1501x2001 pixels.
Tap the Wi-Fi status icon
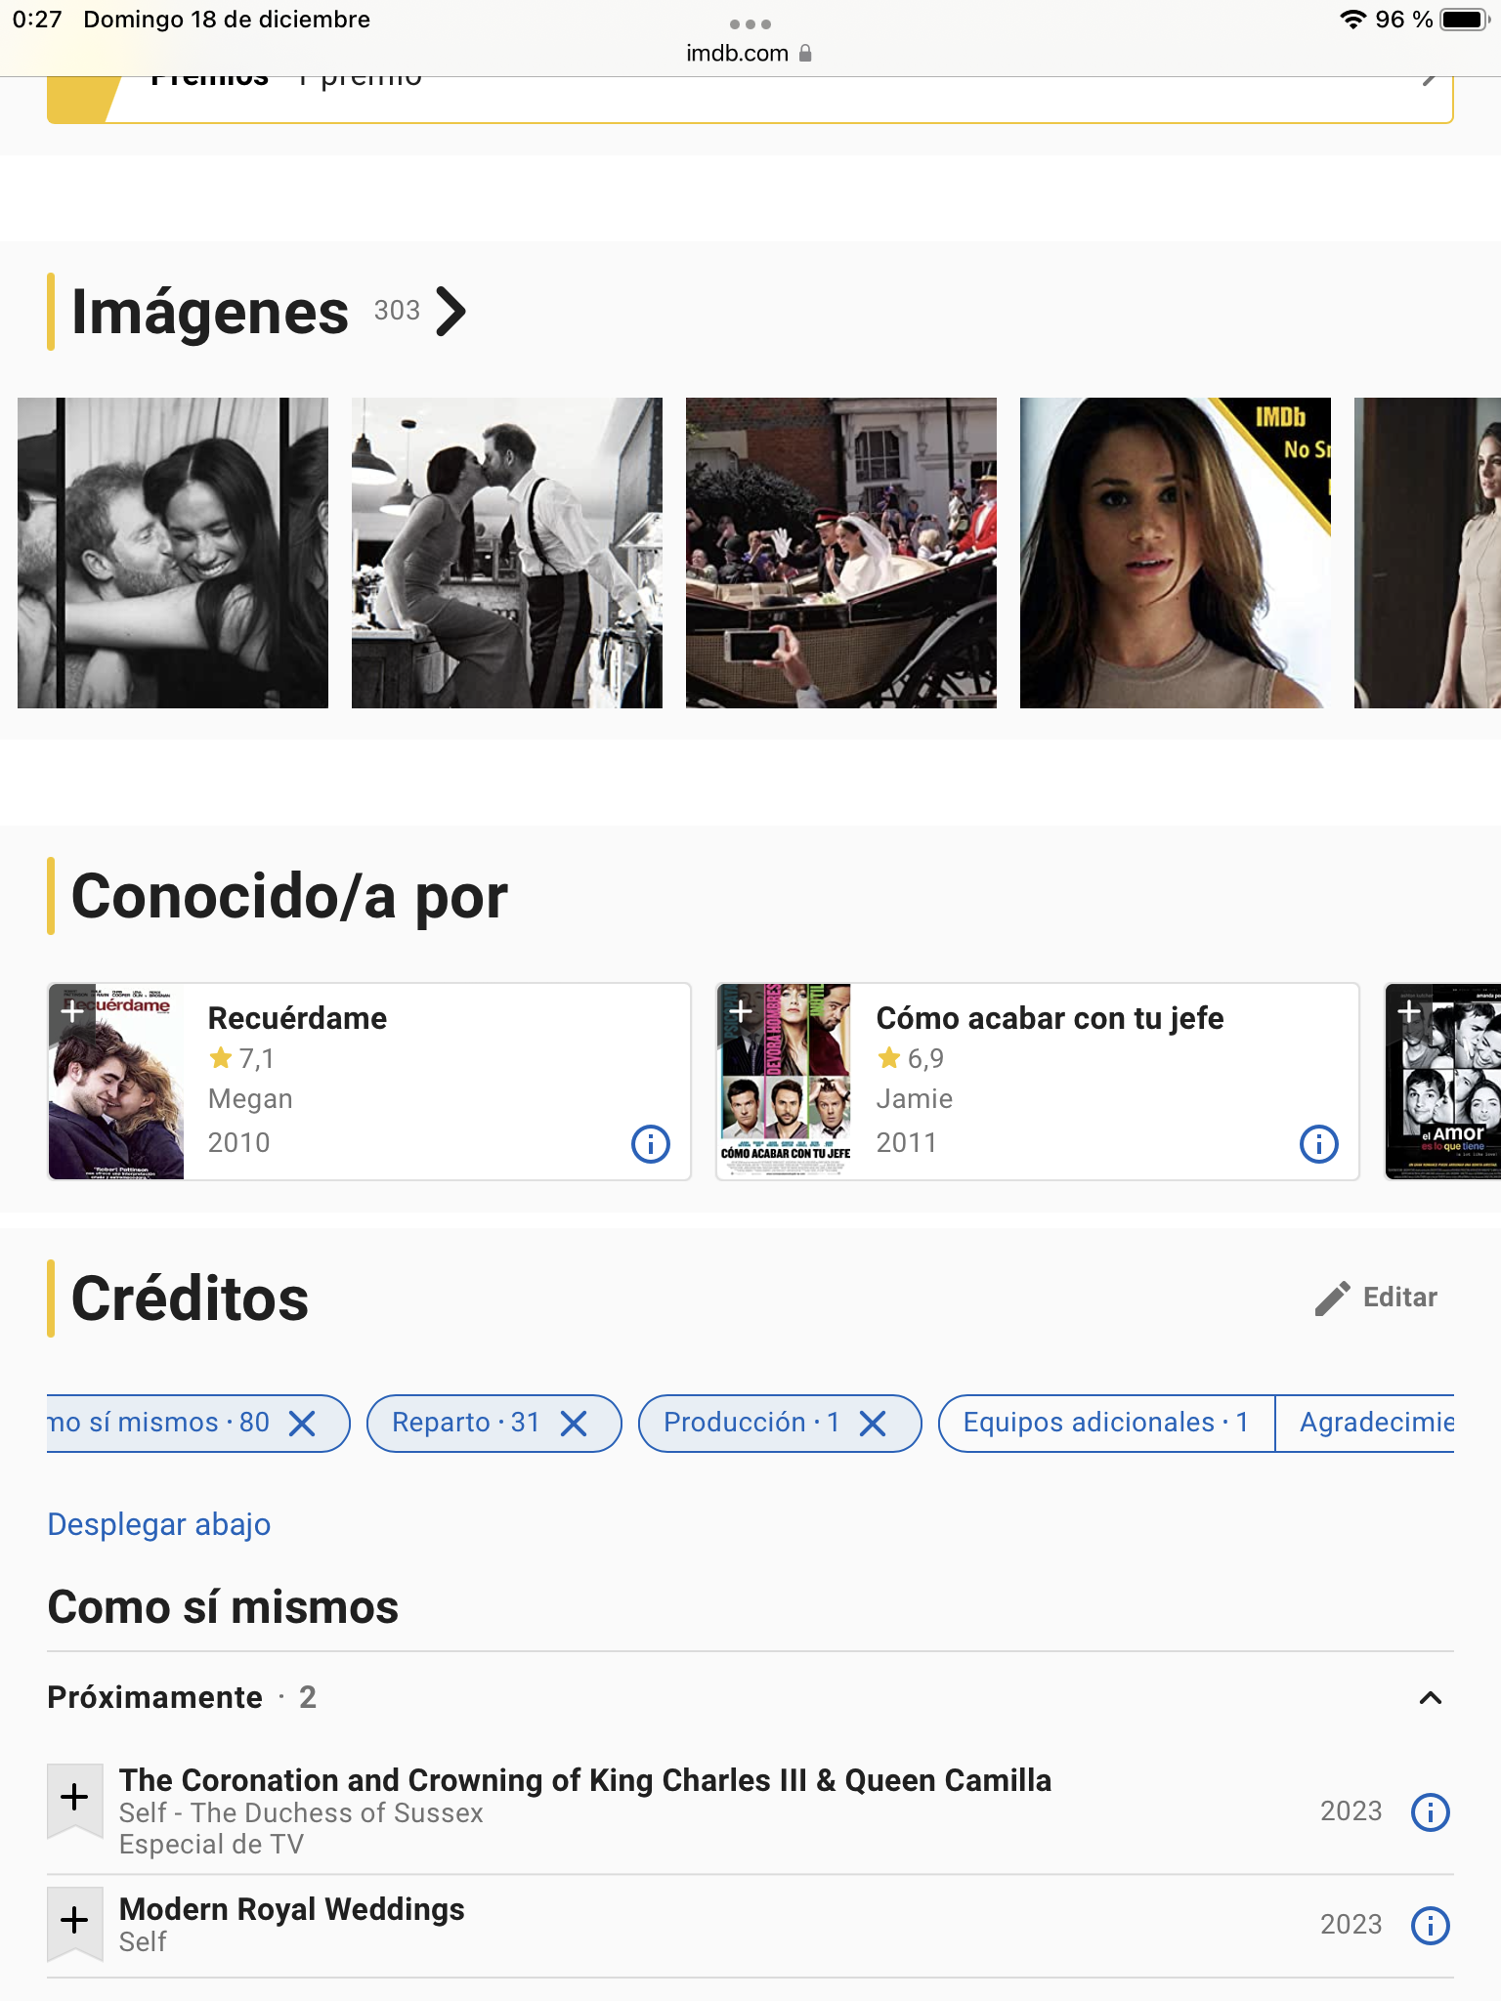tap(1352, 20)
